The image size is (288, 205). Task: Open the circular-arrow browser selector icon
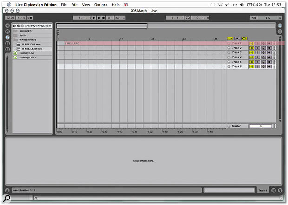(x=7, y=32)
